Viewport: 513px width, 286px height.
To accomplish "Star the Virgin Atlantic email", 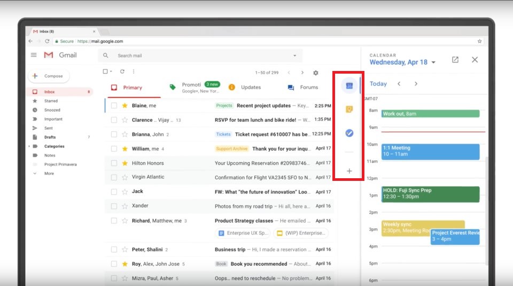I will (x=125, y=178).
